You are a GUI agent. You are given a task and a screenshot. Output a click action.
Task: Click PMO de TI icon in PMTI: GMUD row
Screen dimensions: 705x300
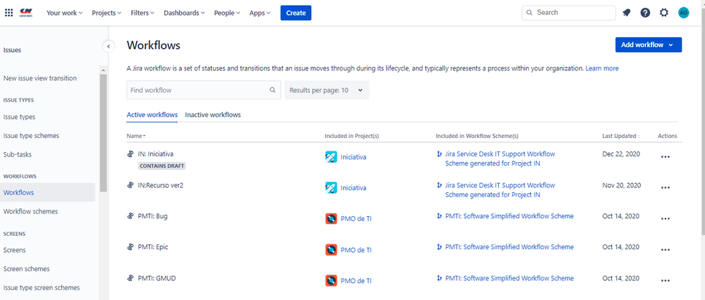pyautogui.click(x=331, y=281)
